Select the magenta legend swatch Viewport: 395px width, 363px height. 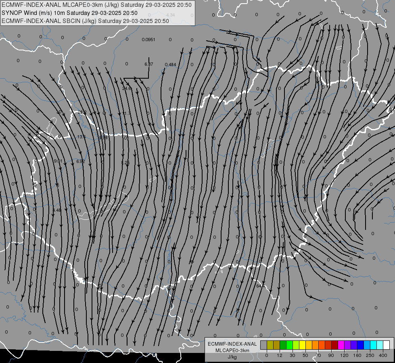point(341,345)
